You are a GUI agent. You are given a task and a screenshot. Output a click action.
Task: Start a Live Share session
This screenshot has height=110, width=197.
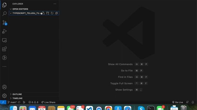pyautogui.click(x=48, y=102)
